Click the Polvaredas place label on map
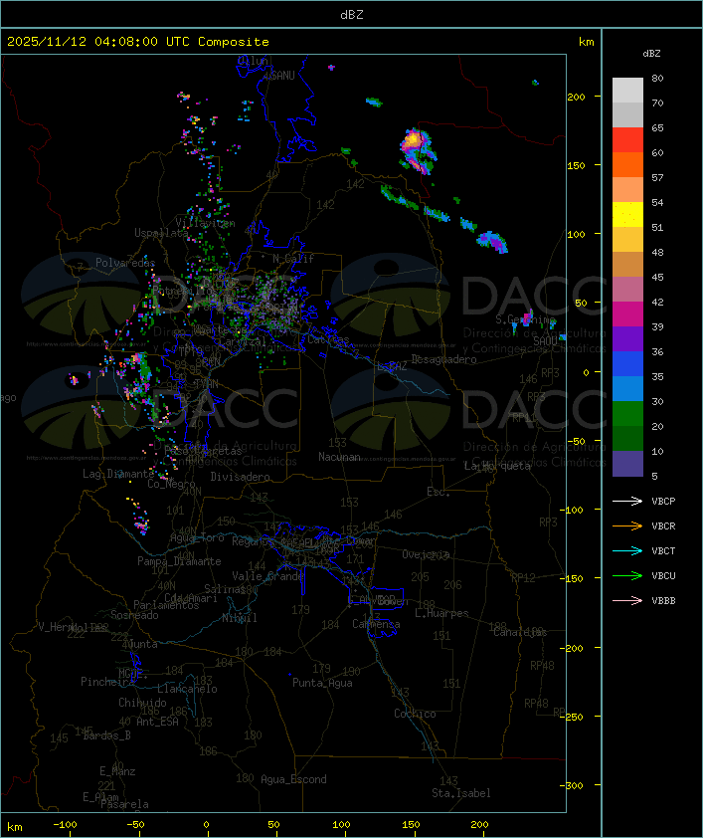 tap(125, 263)
